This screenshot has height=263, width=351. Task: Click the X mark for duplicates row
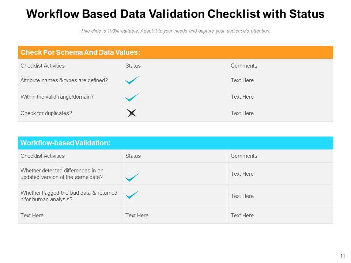click(132, 114)
